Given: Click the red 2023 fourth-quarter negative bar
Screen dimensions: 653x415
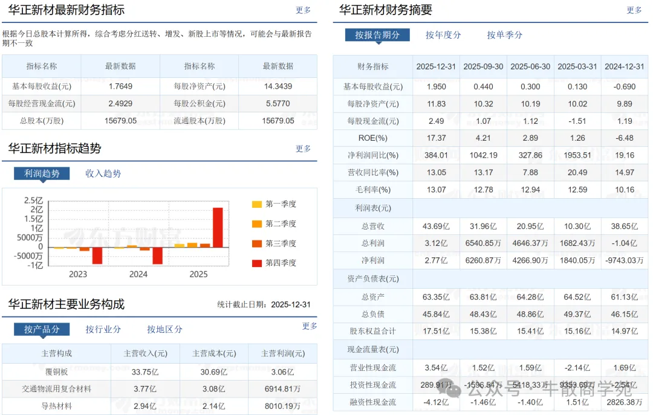Looking at the screenshot, I should point(97,256).
